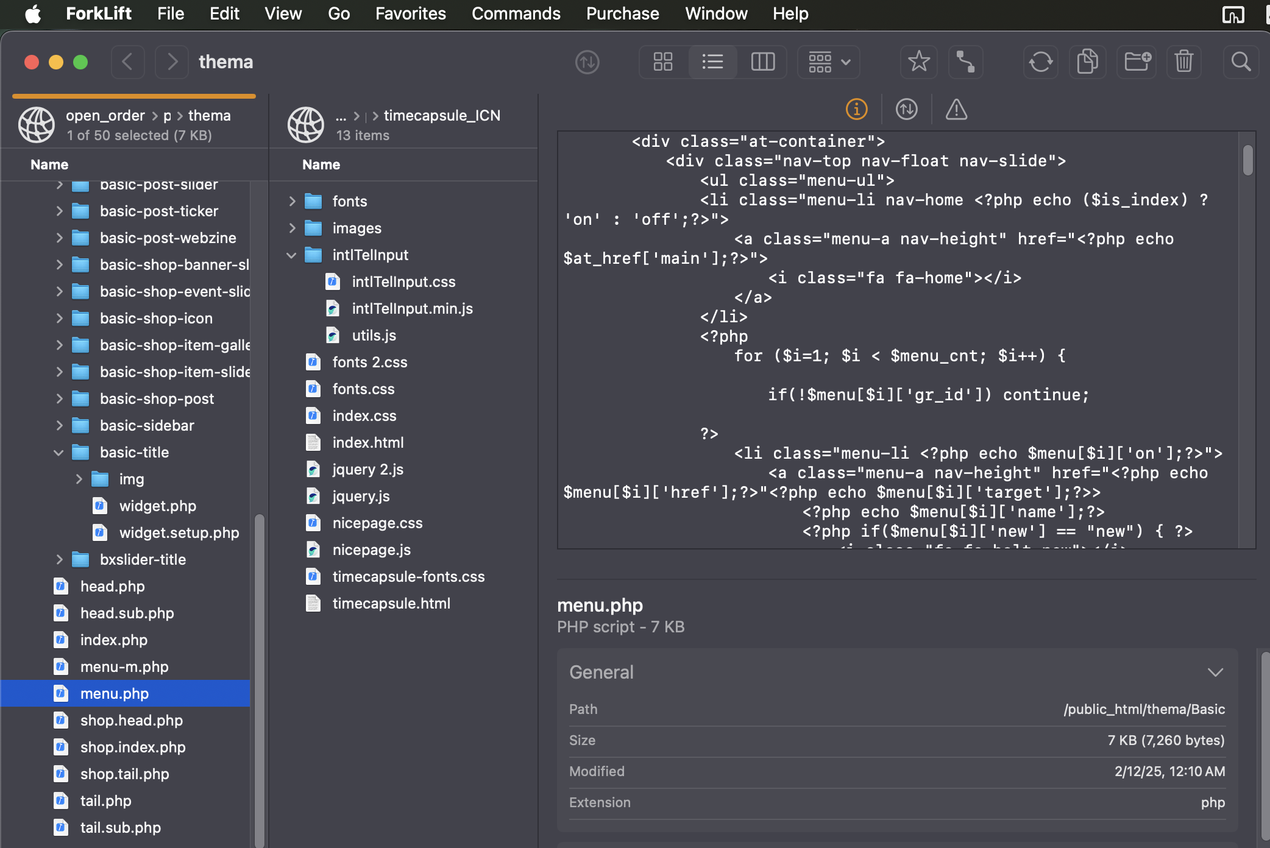Click the Trash toolbar icon
The width and height of the screenshot is (1270, 848).
[1183, 62]
